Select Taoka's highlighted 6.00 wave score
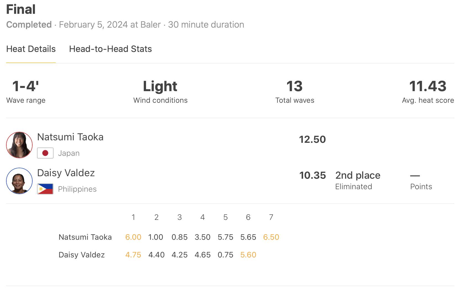Image resolution: width=461 pixels, height=290 pixels. pos(133,237)
